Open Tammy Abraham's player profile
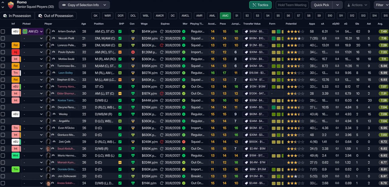Image resolution: width=389 pixels, height=187 pixels. tap(67, 87)
